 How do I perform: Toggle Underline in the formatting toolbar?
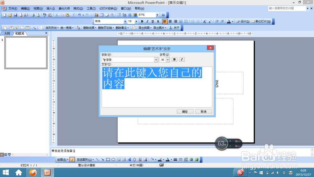153,21
